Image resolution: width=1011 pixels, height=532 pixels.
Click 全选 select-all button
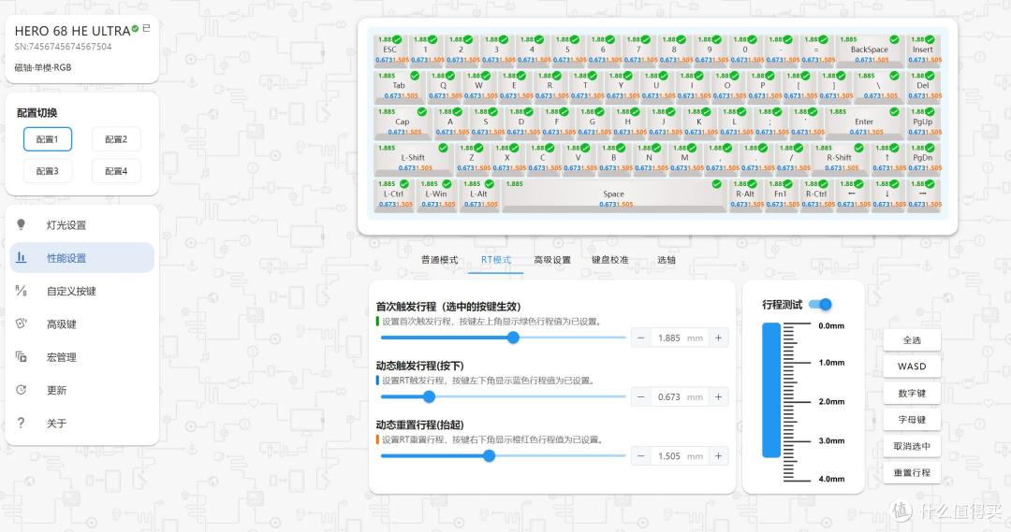912,340
